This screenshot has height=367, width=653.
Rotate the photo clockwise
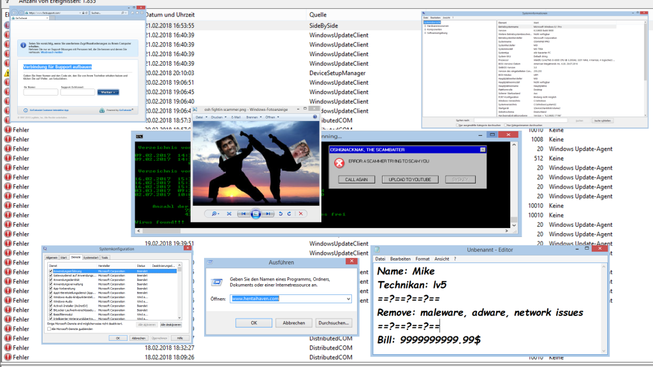click(289, 213)
